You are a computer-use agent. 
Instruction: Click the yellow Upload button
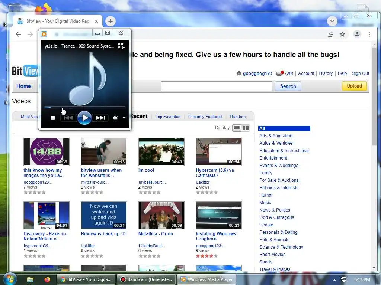click(x=354, y=86)
